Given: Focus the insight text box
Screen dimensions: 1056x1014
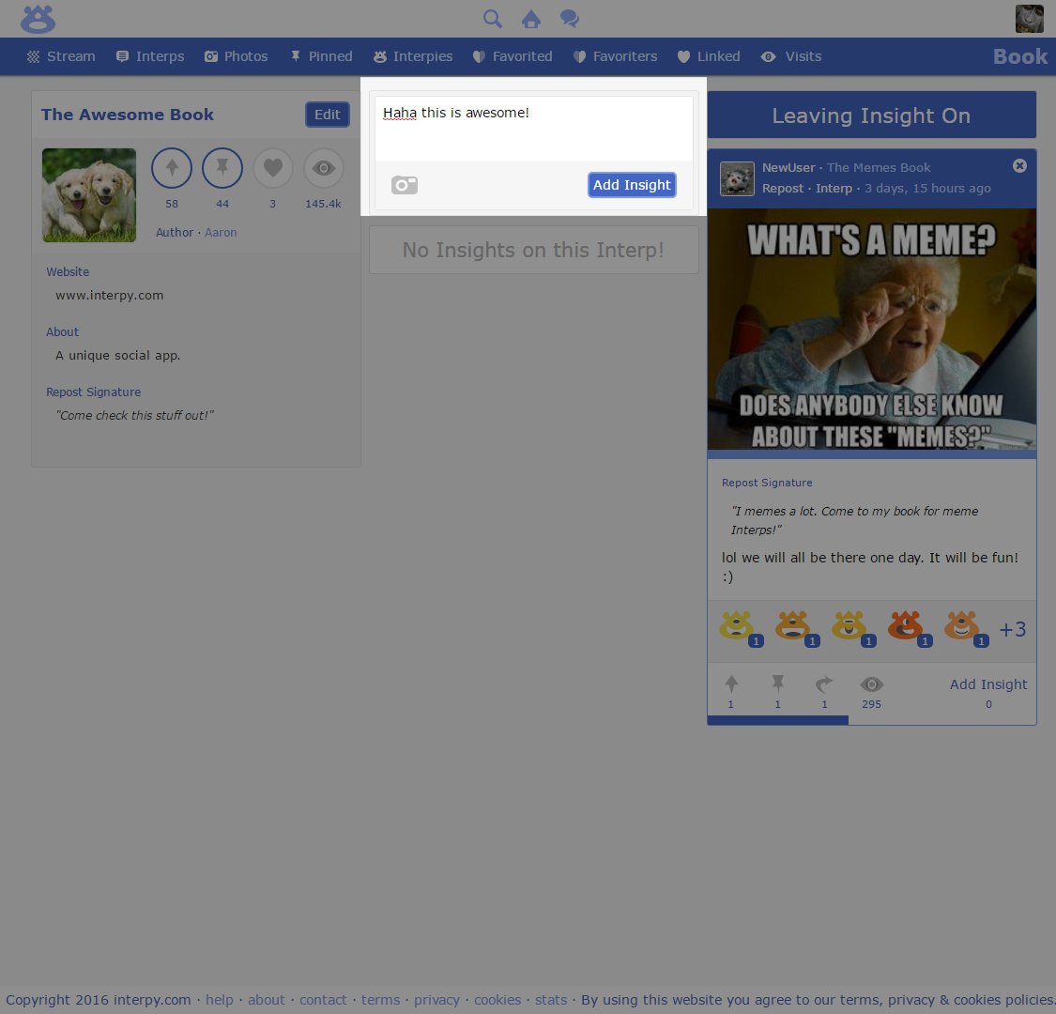Looking at the screenshot, I should (533, 129).
